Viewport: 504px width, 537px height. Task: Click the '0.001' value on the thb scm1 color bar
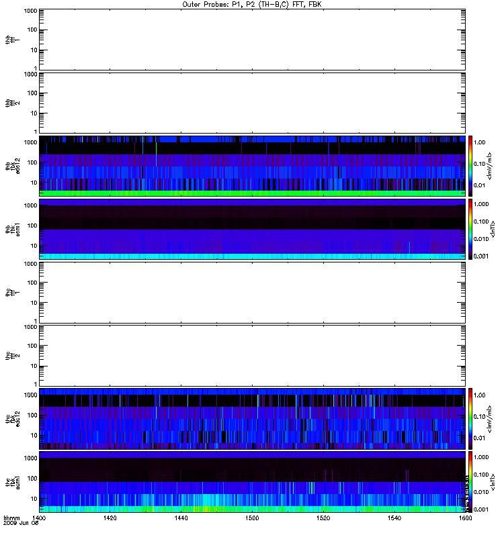pos(481,256)
